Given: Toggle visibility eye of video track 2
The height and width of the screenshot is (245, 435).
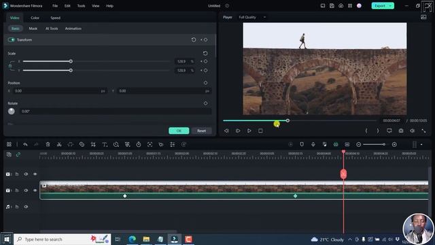Looking at the screenshot, I should click(x=35, y=174).
